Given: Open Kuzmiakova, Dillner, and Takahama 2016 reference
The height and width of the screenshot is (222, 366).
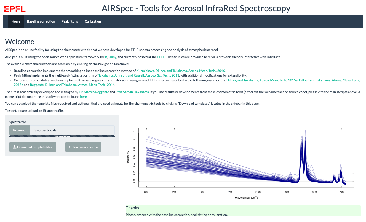Looking at the screenshot, I should (x=181, y=71).
